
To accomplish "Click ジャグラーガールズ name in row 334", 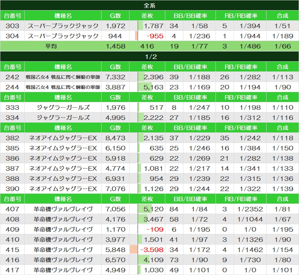I will click(63, 118).
